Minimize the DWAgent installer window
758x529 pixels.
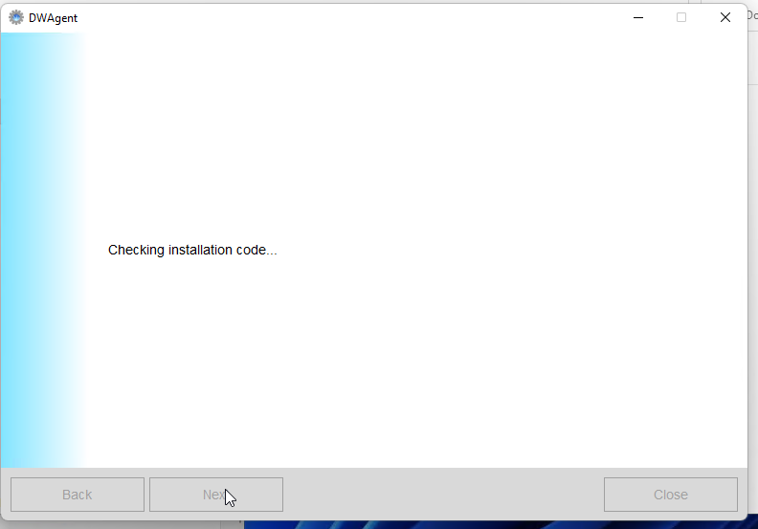pyautogui.click(x=637, y=17)
